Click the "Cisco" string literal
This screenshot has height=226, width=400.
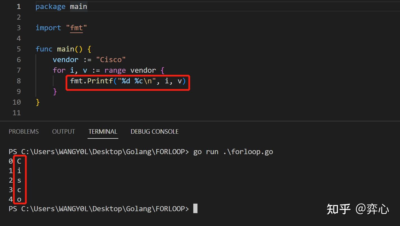pyautogui.click(x=111, y=60)
